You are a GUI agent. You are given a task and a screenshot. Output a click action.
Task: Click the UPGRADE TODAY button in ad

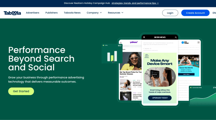pyautogui.click(x=160, y=98)
